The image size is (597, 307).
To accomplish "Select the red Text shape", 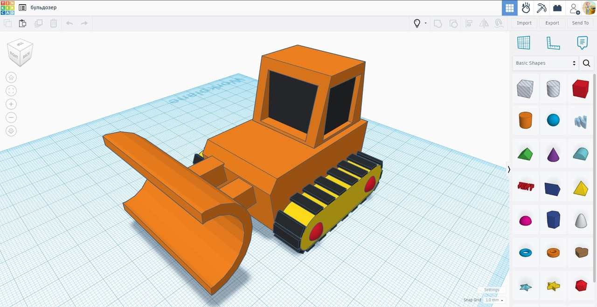I will [525, 186].
